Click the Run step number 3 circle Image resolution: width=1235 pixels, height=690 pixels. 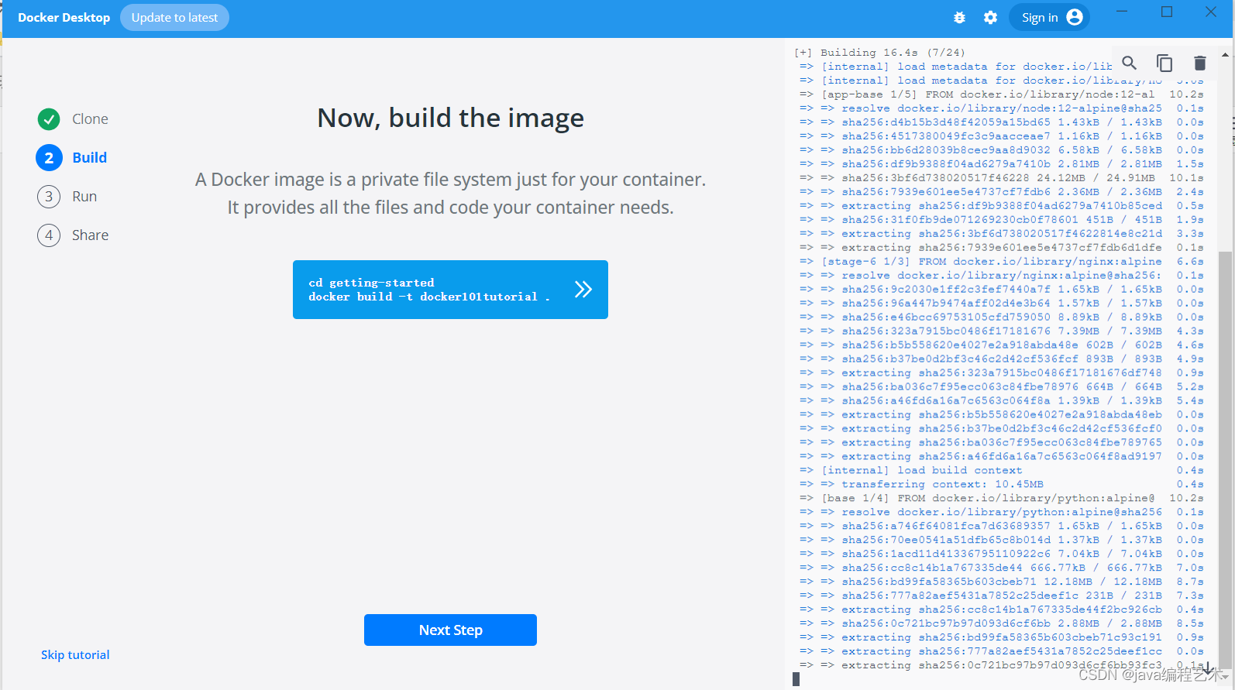coord(49,197)
